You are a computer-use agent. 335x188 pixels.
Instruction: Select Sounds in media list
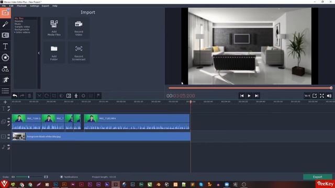click(19, 21)
